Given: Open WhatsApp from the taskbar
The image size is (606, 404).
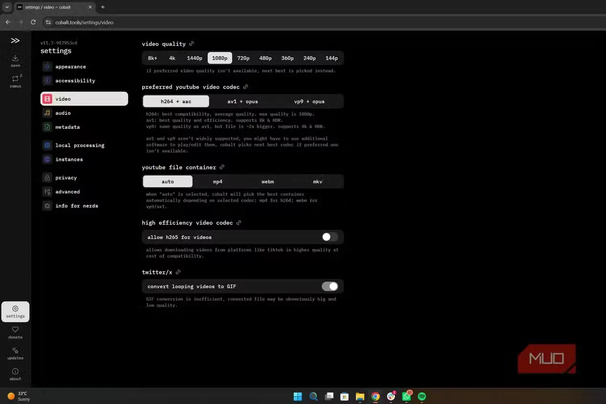Looking at the screenshot, I should pos(406,396).
